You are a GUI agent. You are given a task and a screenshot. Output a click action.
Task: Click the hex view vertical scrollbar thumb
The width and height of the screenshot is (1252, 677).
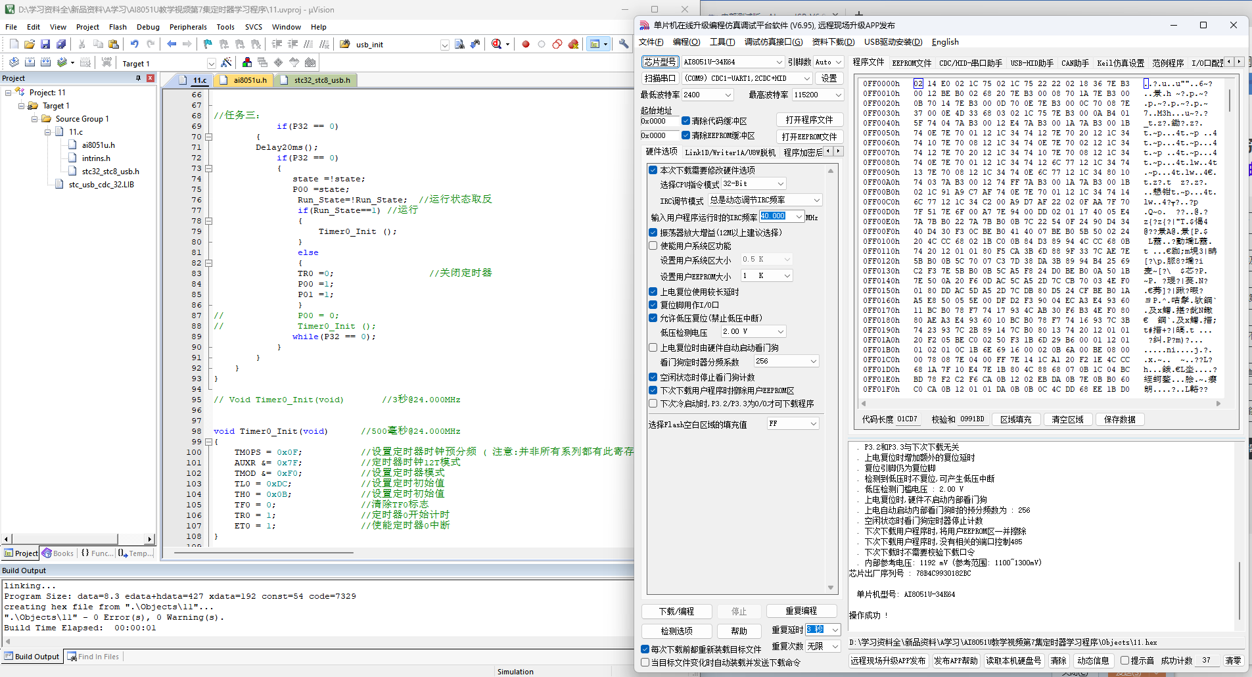1230,100
